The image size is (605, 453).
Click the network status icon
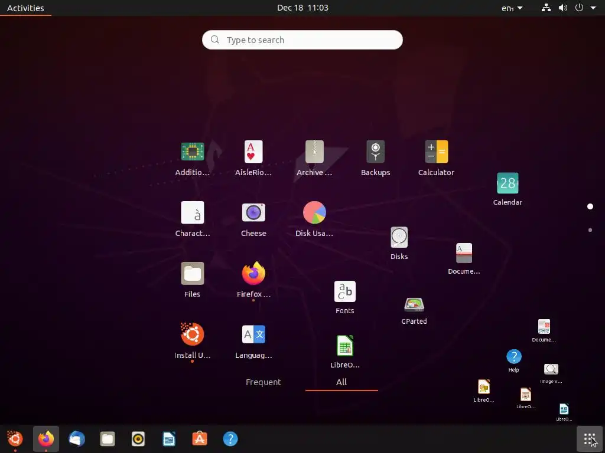(x=546, y=8)
